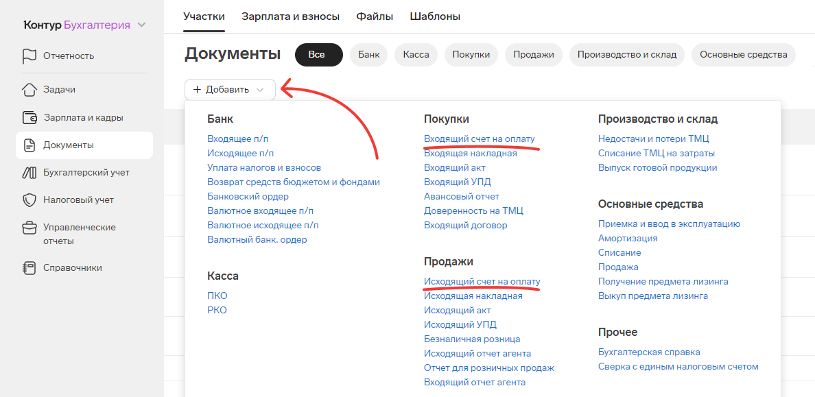Click the wallet icon for Зарплата и кадры
815x397 pixels.
coord(29,117)
